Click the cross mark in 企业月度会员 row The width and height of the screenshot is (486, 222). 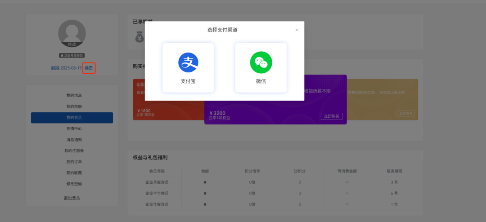click(205, 182)
